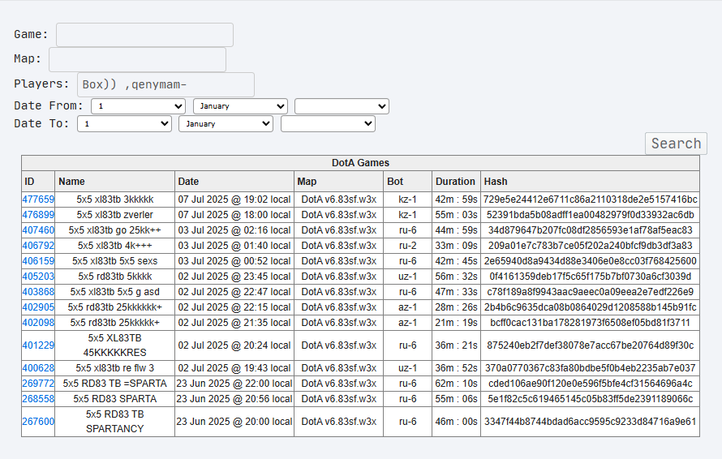Open the Date To year dropdown
This screenshot has width=722, height=459.
(328, 124)
